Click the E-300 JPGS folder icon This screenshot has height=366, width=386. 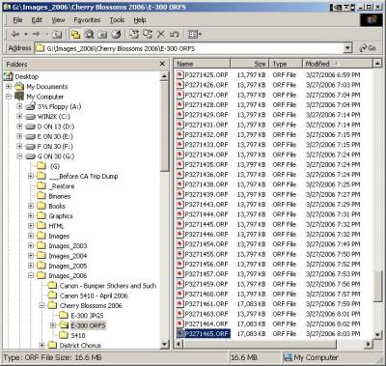click(x=64, y=315)
